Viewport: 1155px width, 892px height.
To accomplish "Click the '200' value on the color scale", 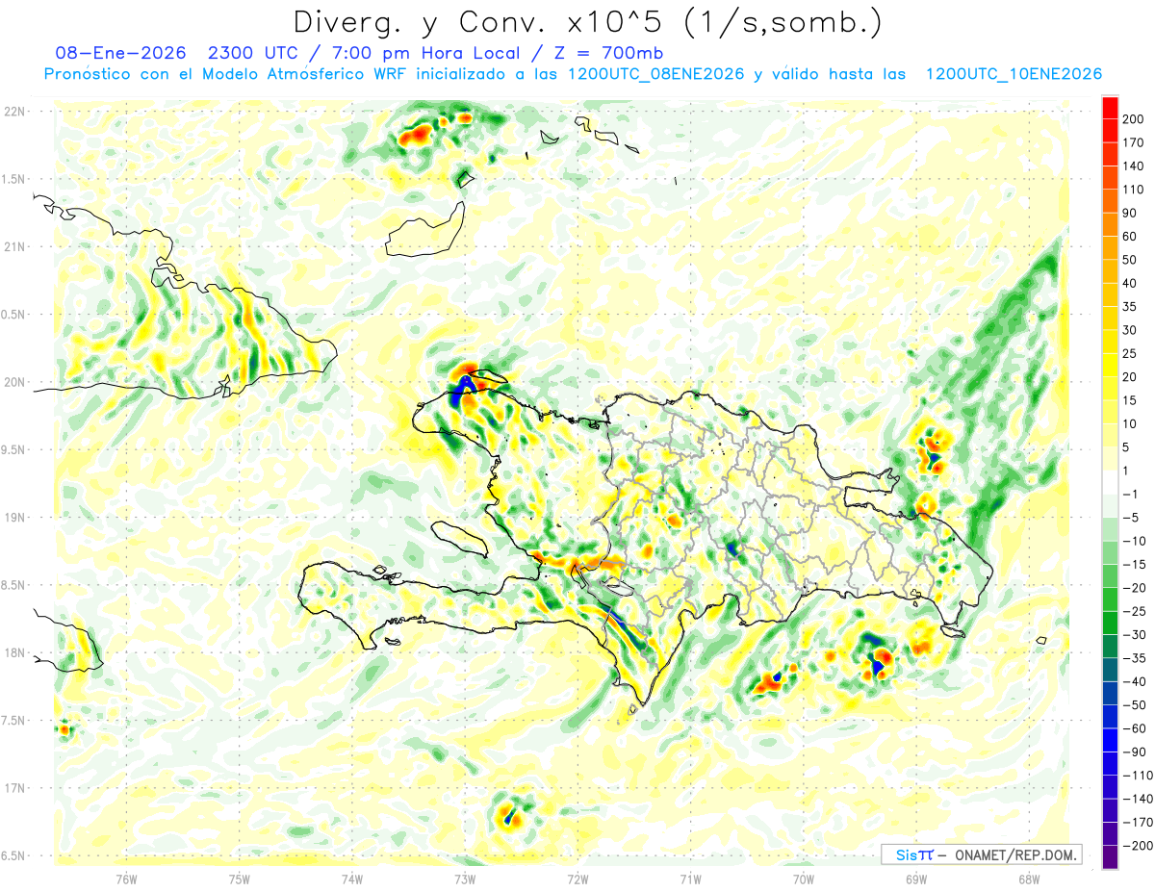I will point(1133,119).
